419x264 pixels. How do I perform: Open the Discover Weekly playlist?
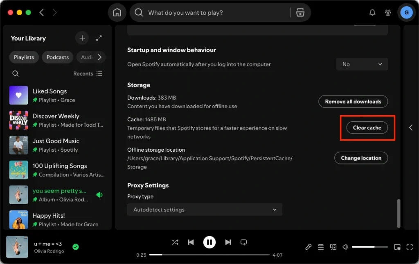[57, 120]
